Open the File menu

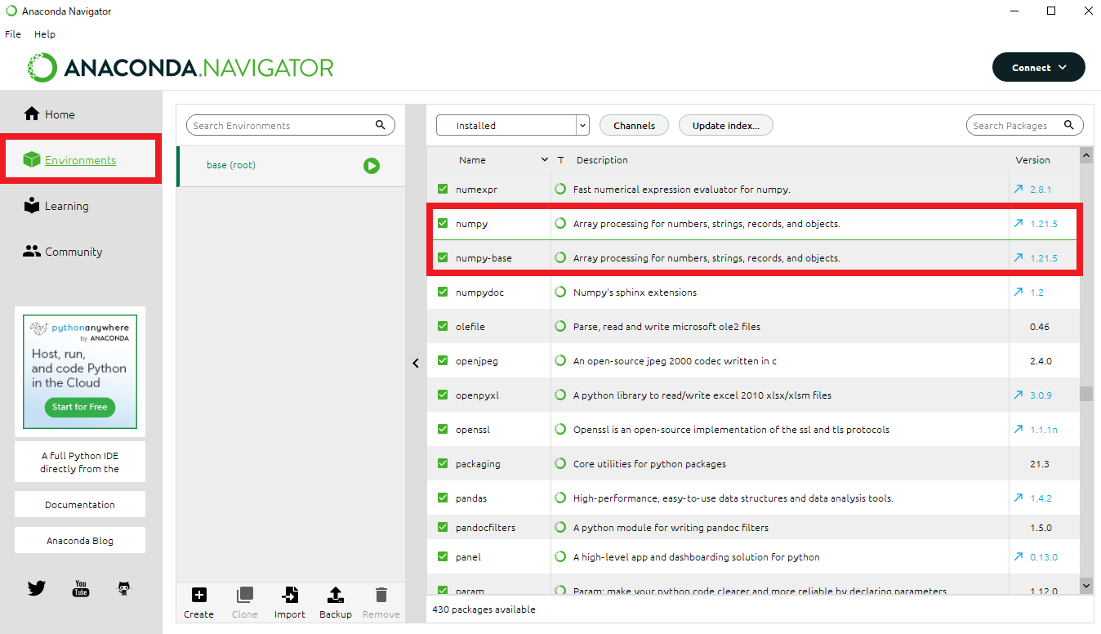(13, 34)
